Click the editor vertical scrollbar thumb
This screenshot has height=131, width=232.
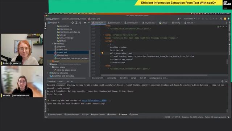[x=227, y=61]
